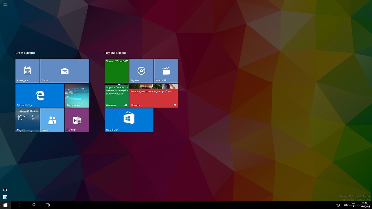Image resolution: width=372 pixels, height=209 pixels.
Task: Open the Финансы (Finance) tile
Action: coord(117,96)
